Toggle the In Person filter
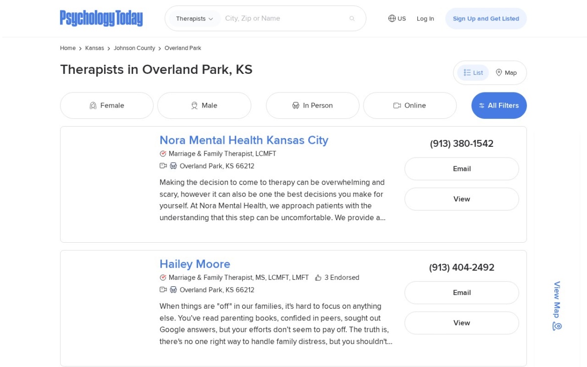Image resolution: width=587 pixels, height=367 pixels. (x=313, y=105)
